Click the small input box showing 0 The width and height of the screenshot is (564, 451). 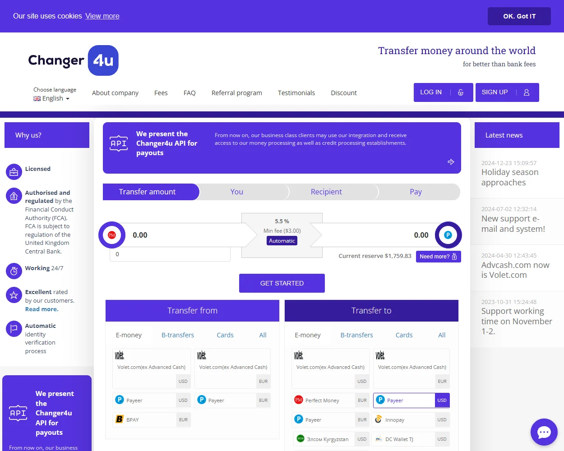[170, 254]
